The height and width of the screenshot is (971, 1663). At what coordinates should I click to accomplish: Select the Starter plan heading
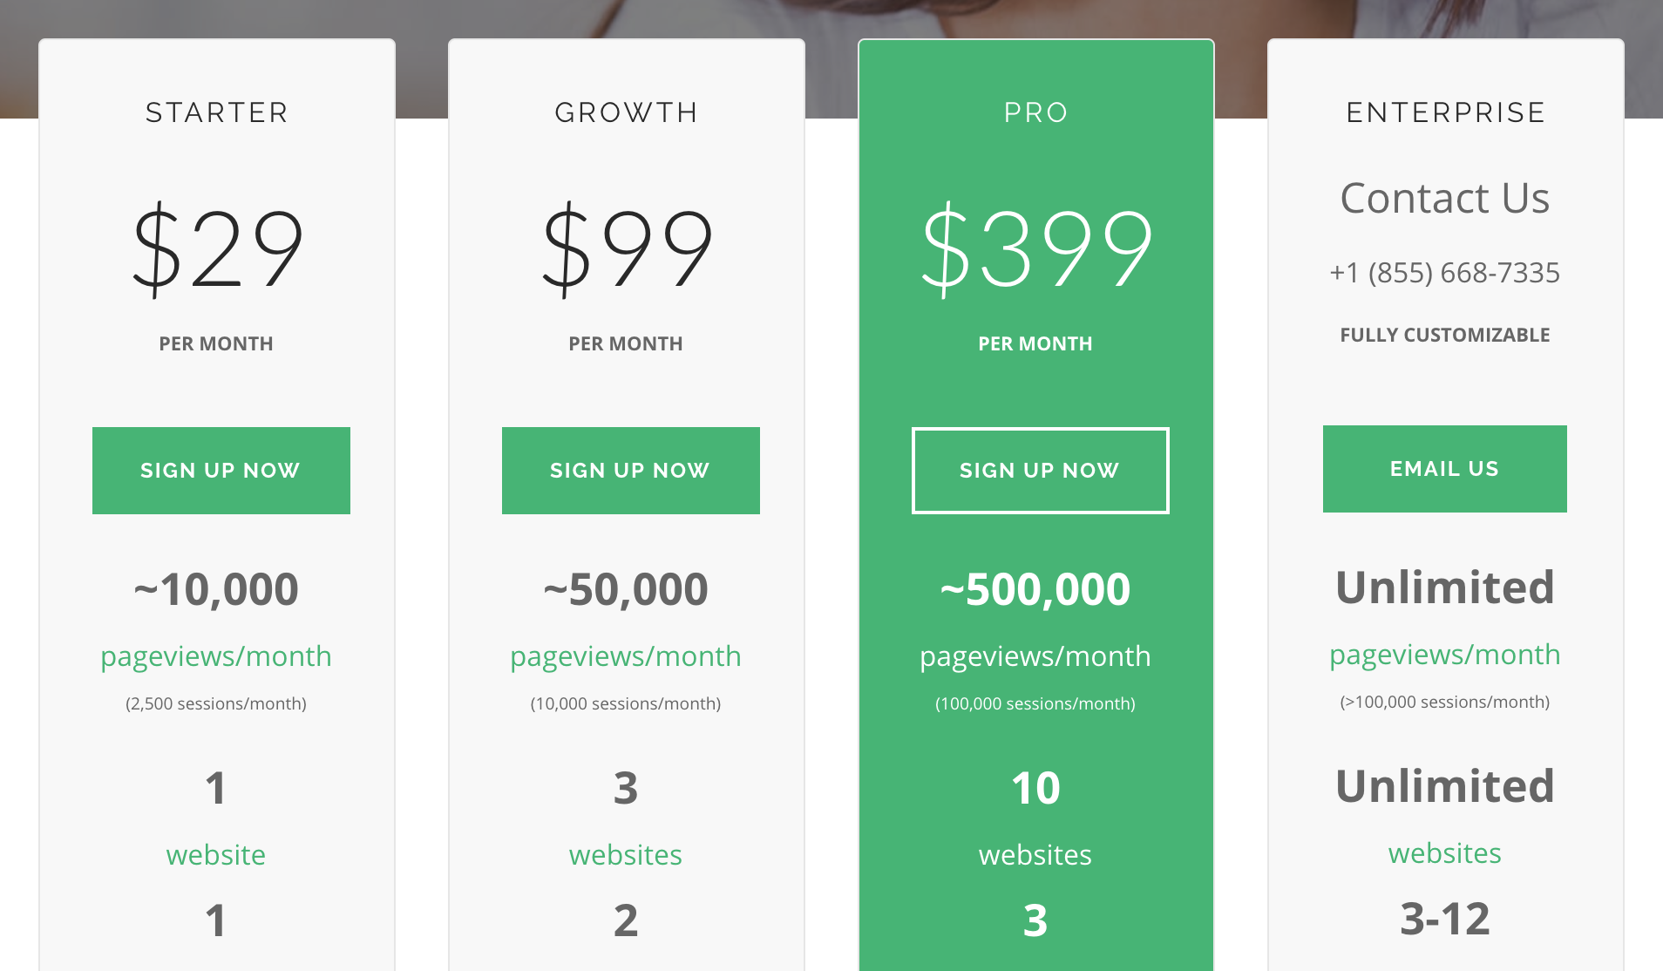217,112
